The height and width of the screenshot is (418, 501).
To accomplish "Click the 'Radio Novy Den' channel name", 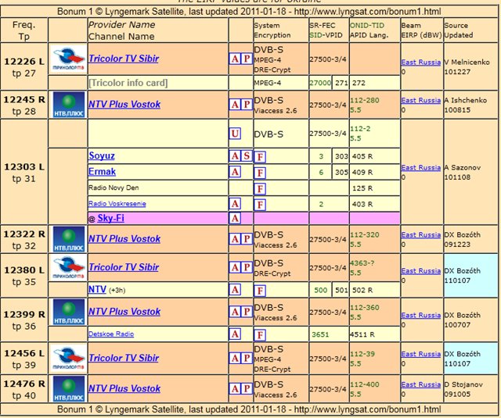I will pos(114,188).
